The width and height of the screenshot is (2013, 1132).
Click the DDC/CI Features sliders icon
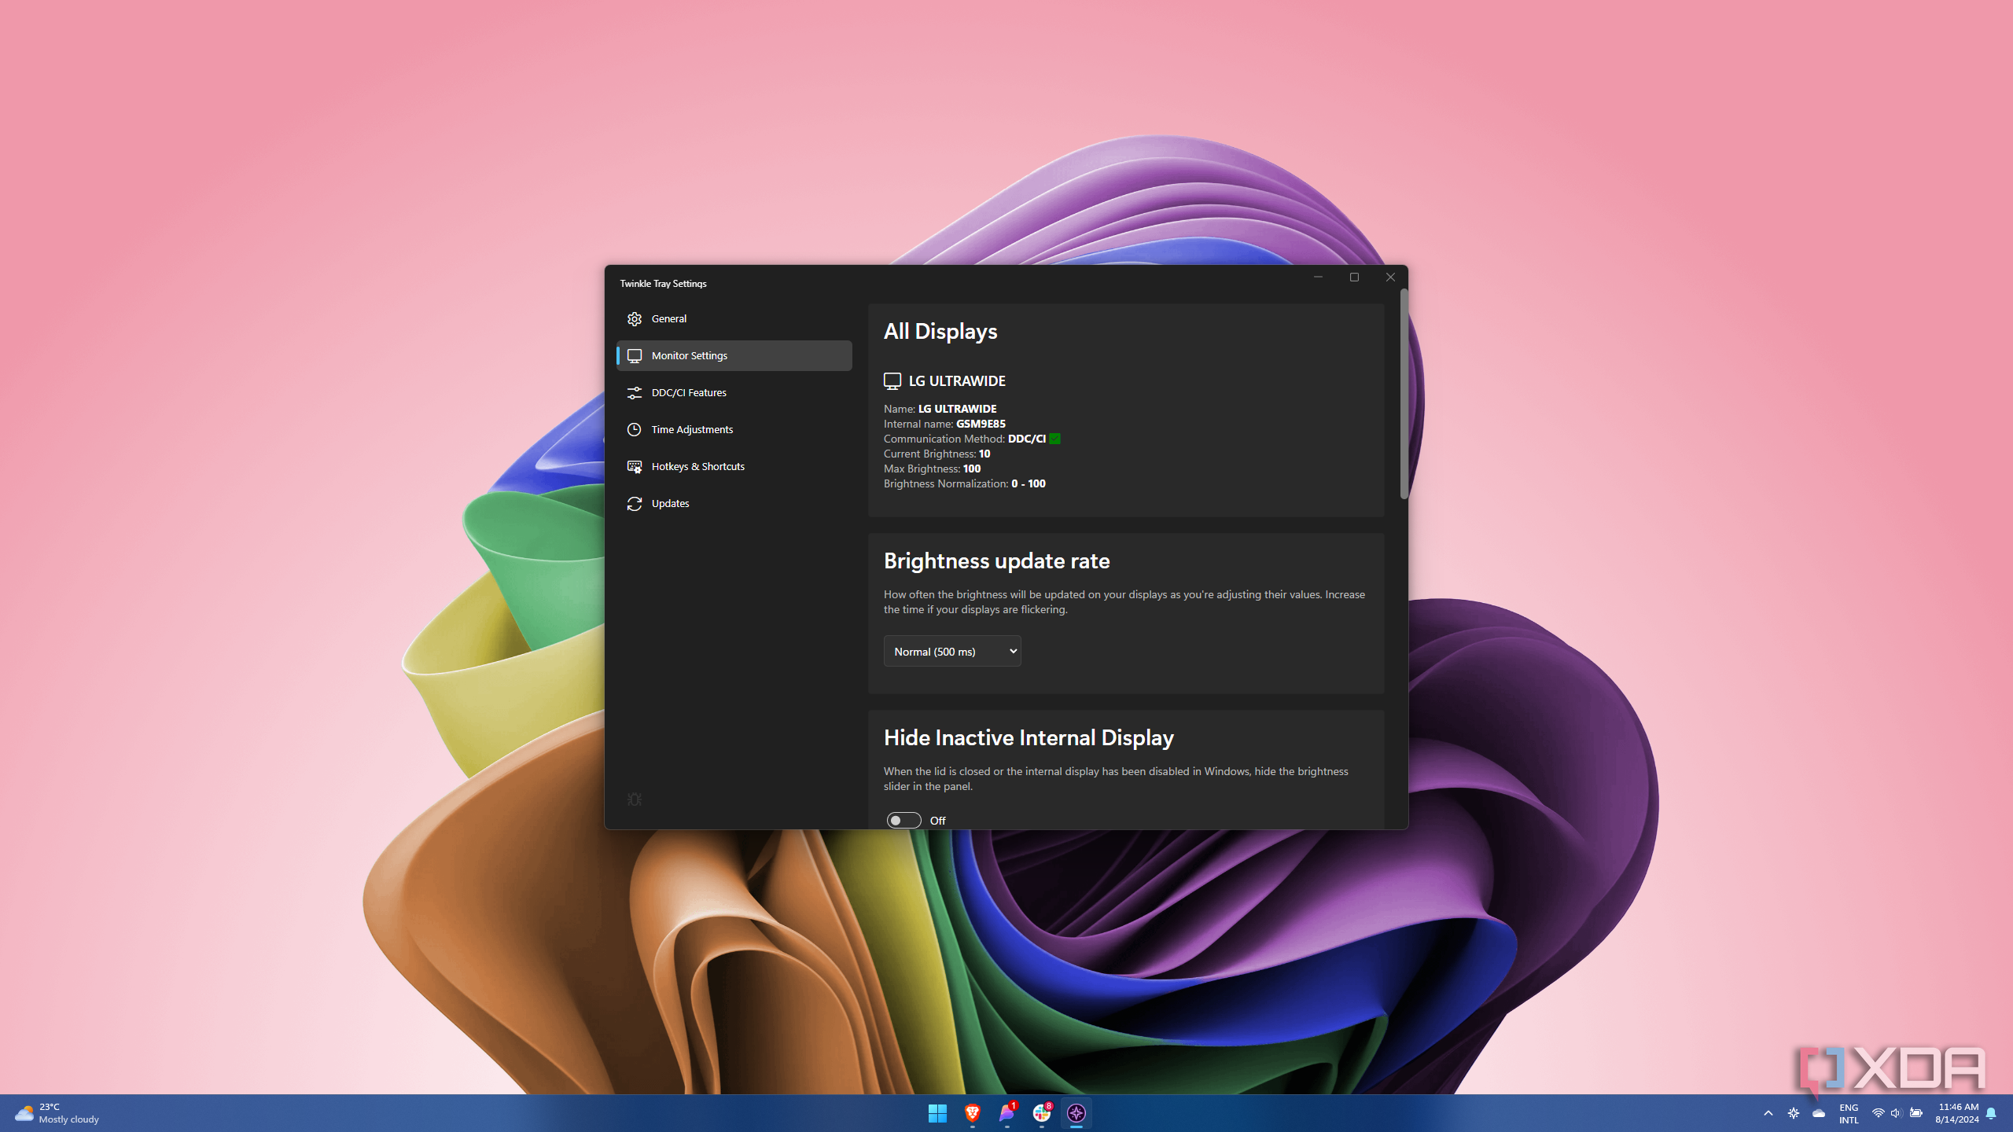point(634,392)
